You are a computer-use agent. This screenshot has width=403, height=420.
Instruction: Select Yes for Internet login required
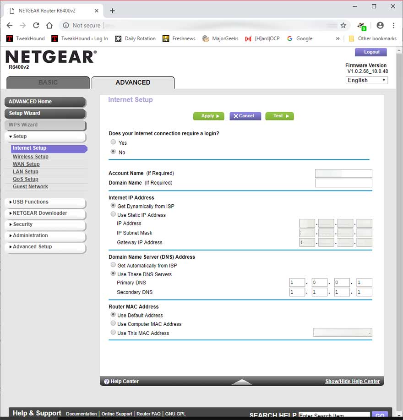113,142
